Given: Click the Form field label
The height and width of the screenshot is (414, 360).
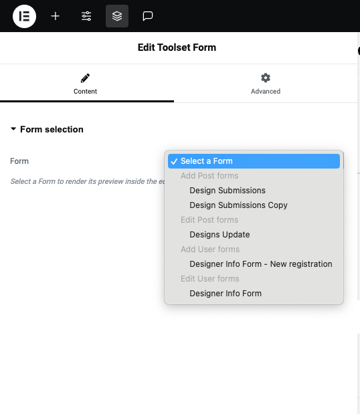Looking at the screenshot, I should point(19,161).
